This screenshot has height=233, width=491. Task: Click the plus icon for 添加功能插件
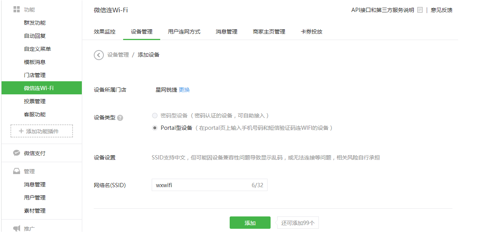21,131
